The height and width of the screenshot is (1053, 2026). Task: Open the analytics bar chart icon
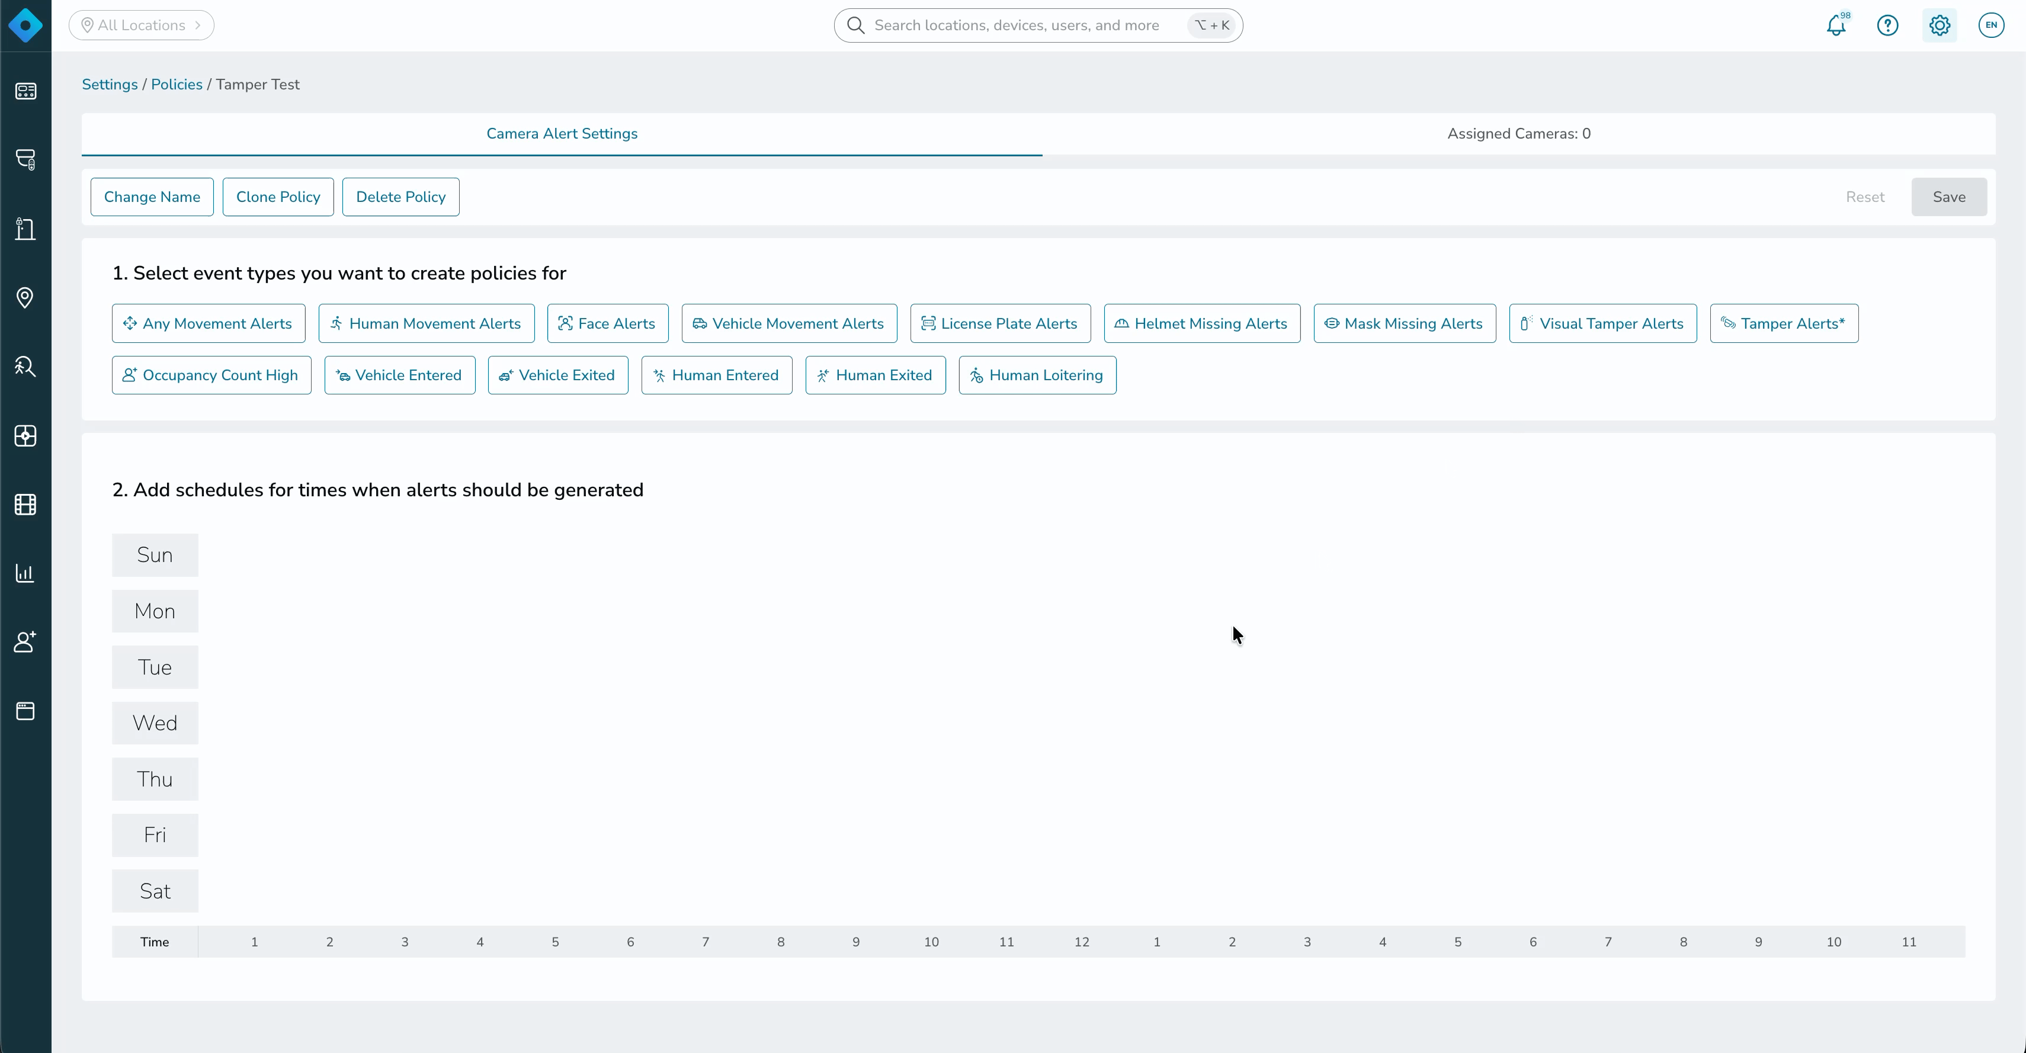pyautogui.click(x=25, y=573)
